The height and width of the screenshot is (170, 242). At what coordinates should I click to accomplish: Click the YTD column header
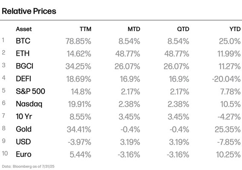[x=235, y=29]
